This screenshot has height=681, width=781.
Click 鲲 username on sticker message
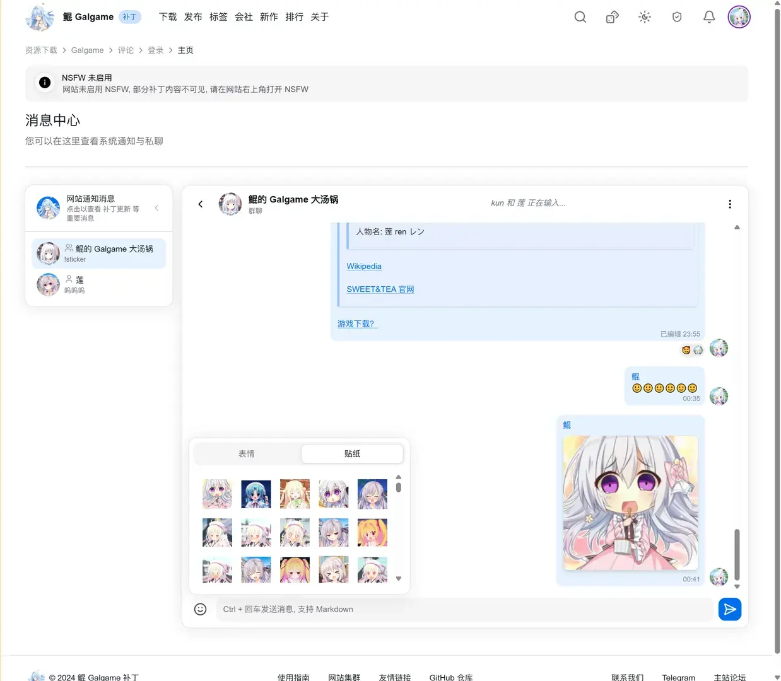tap(567, 425)
